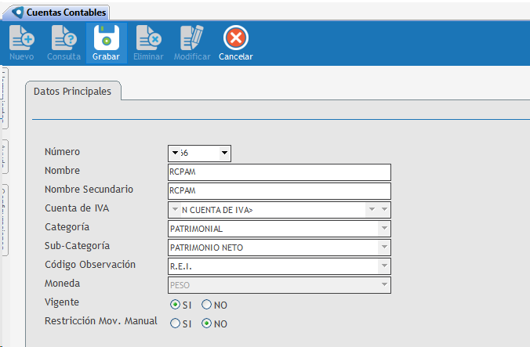Select SI for Vigente
530x347 pixels.
(176, 305)
